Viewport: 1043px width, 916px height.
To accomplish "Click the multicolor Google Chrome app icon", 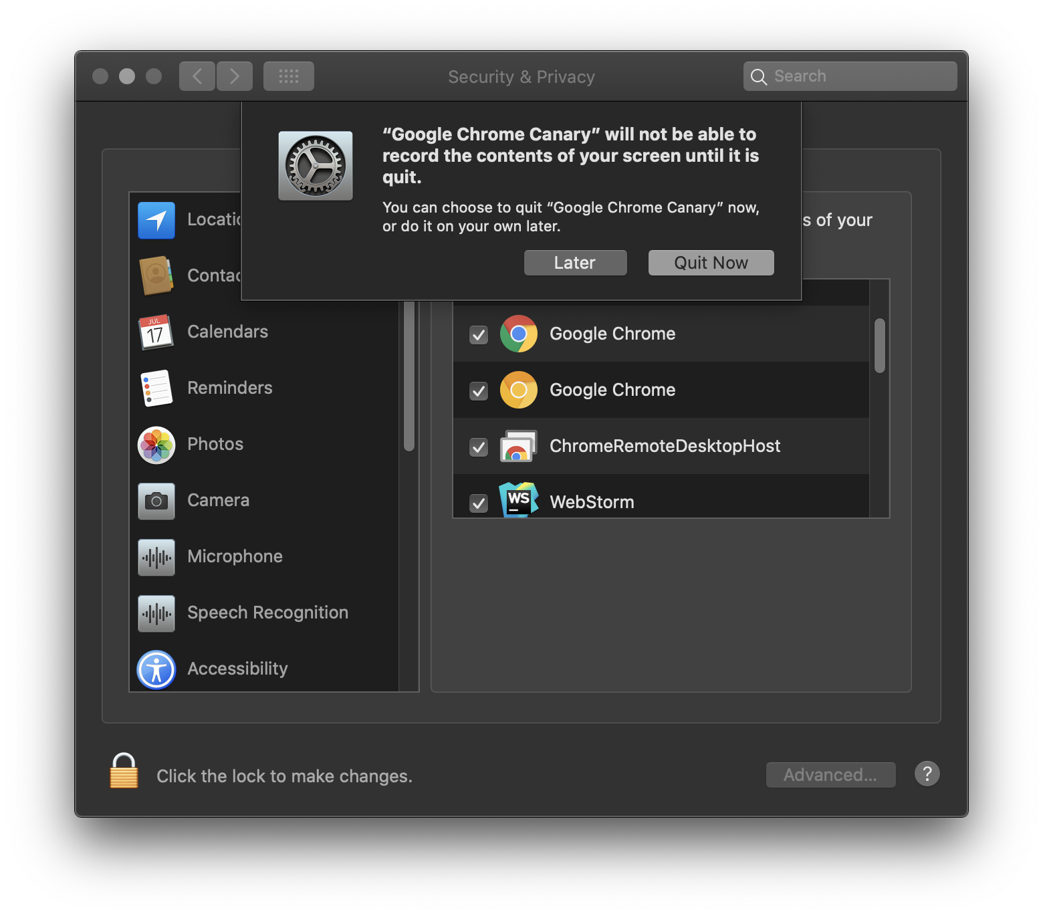I will 519,334.
